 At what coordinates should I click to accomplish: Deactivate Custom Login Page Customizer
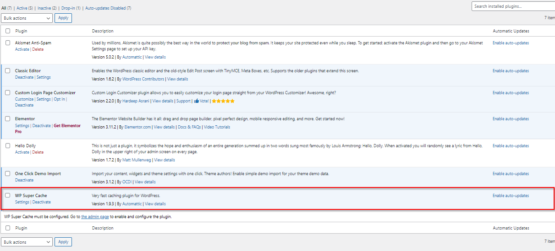[x=24, y=105]
